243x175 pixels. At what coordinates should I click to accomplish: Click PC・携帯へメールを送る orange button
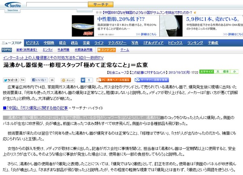113,80
